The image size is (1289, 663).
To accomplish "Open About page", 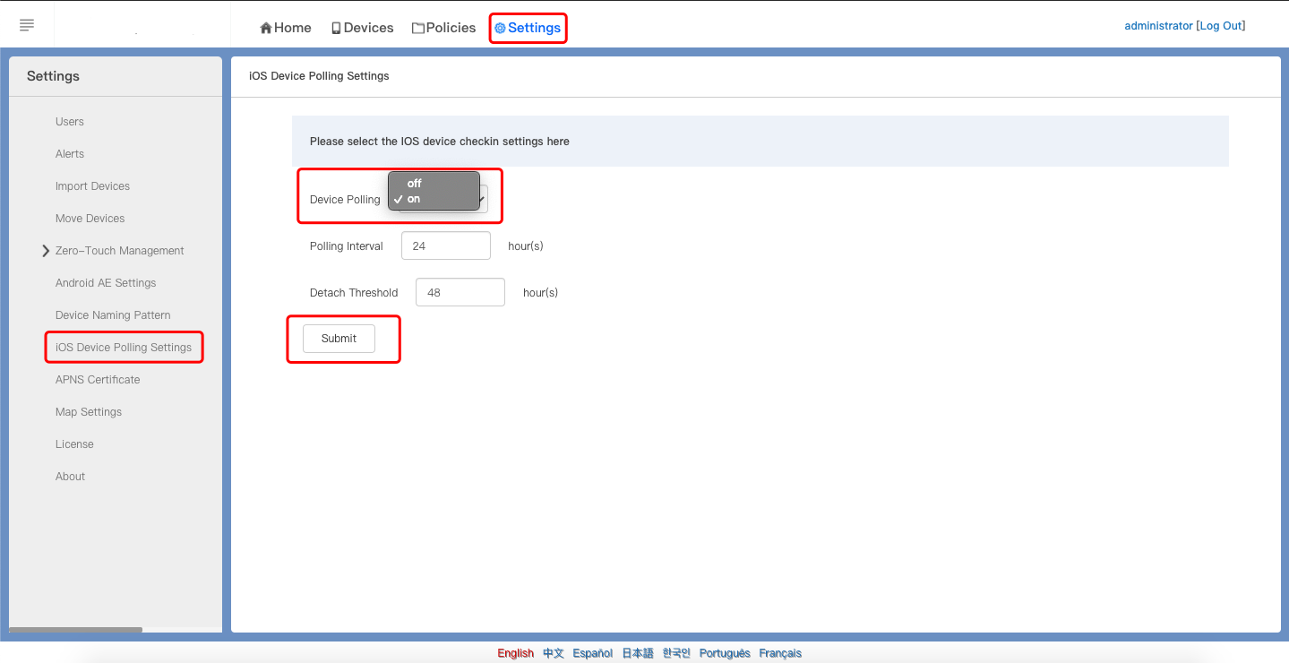I will (70, 477).
